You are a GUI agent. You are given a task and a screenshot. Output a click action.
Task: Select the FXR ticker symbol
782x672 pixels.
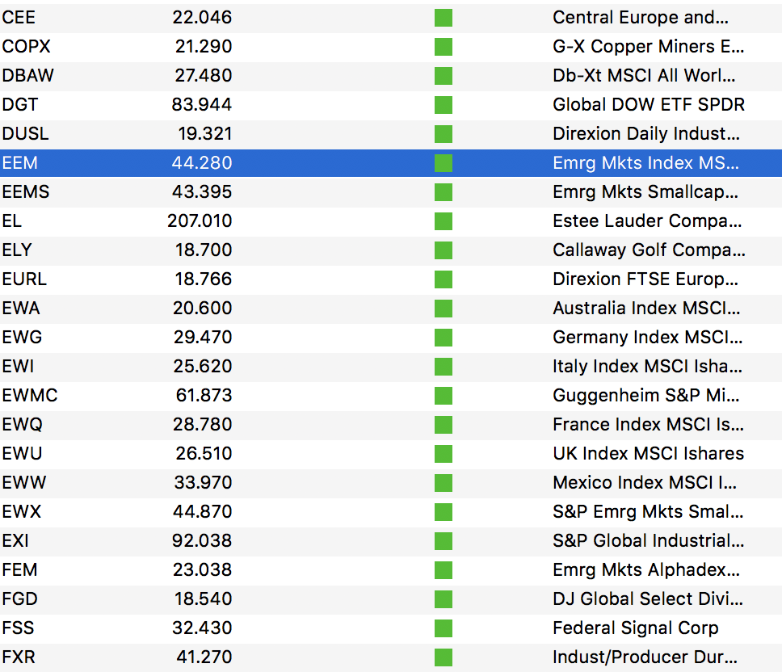18,657
